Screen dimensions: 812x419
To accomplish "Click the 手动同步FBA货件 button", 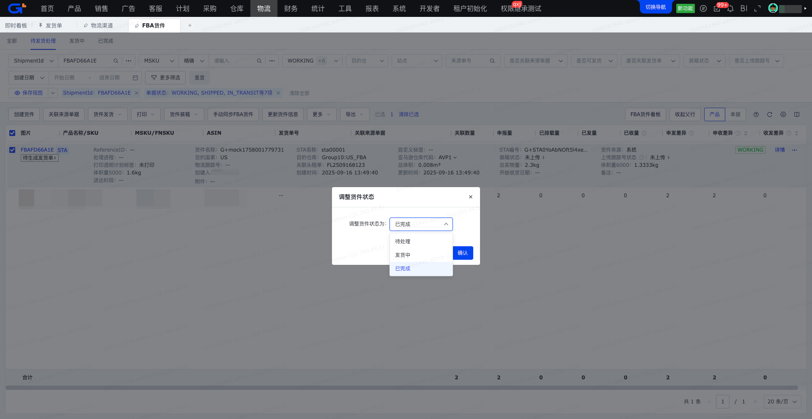I will (233, 114).
